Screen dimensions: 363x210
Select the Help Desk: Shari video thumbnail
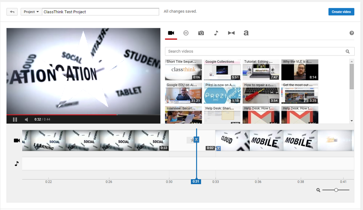[x=222, y=115]
